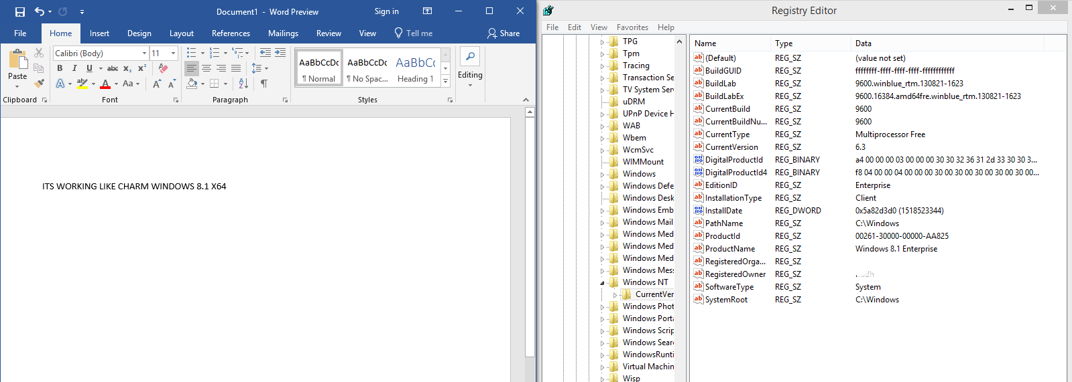Insert a bulleted list
This screenshot has height=382, width=1072.
pos(192,52)
